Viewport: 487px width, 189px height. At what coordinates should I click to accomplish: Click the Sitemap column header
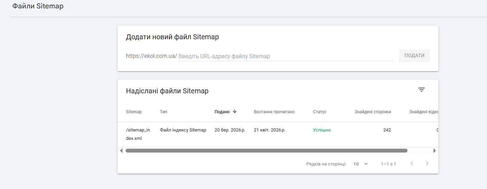134,112
